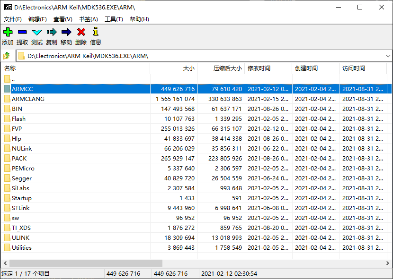Screen dimensions: 393x279
Task: Click the TI_XDS folder icon
Action: coord(7,228)
